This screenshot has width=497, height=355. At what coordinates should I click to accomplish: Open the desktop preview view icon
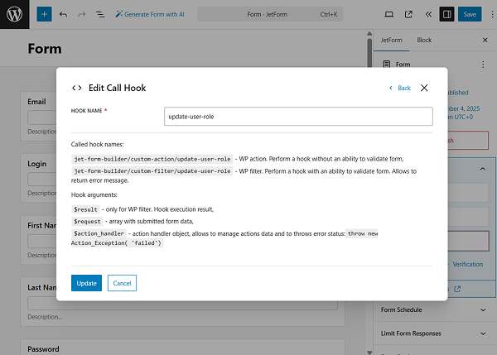click(x=389, y=14)
